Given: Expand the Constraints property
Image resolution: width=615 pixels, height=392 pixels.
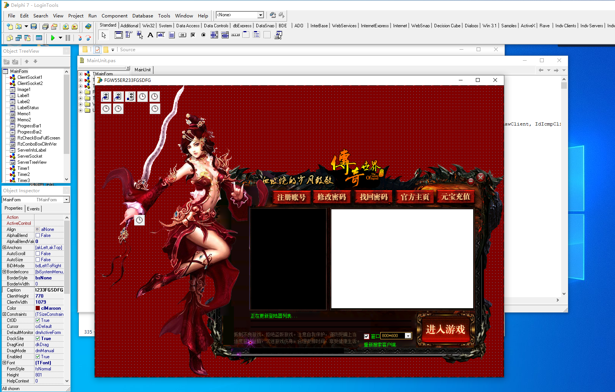Looking at the screenshot, I should [4, 314].
